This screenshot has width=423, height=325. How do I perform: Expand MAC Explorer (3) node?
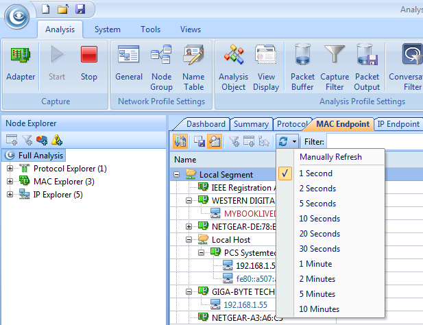point(10,182)
